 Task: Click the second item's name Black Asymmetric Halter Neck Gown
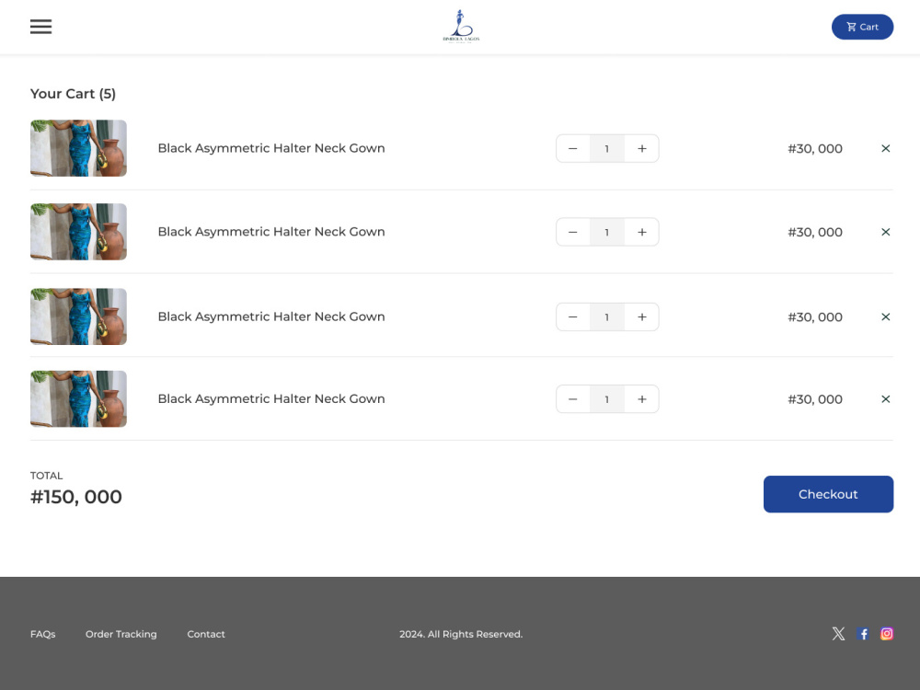tap(271, 232)
